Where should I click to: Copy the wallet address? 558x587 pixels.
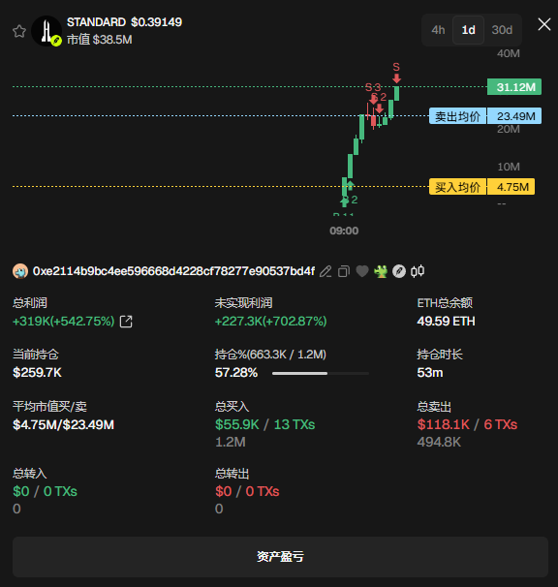pyautogui.click(x=344, y=271)
